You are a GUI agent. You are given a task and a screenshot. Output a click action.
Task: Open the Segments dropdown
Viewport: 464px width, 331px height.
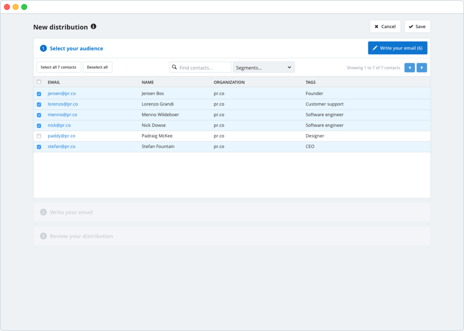click(x=264, y=67)
